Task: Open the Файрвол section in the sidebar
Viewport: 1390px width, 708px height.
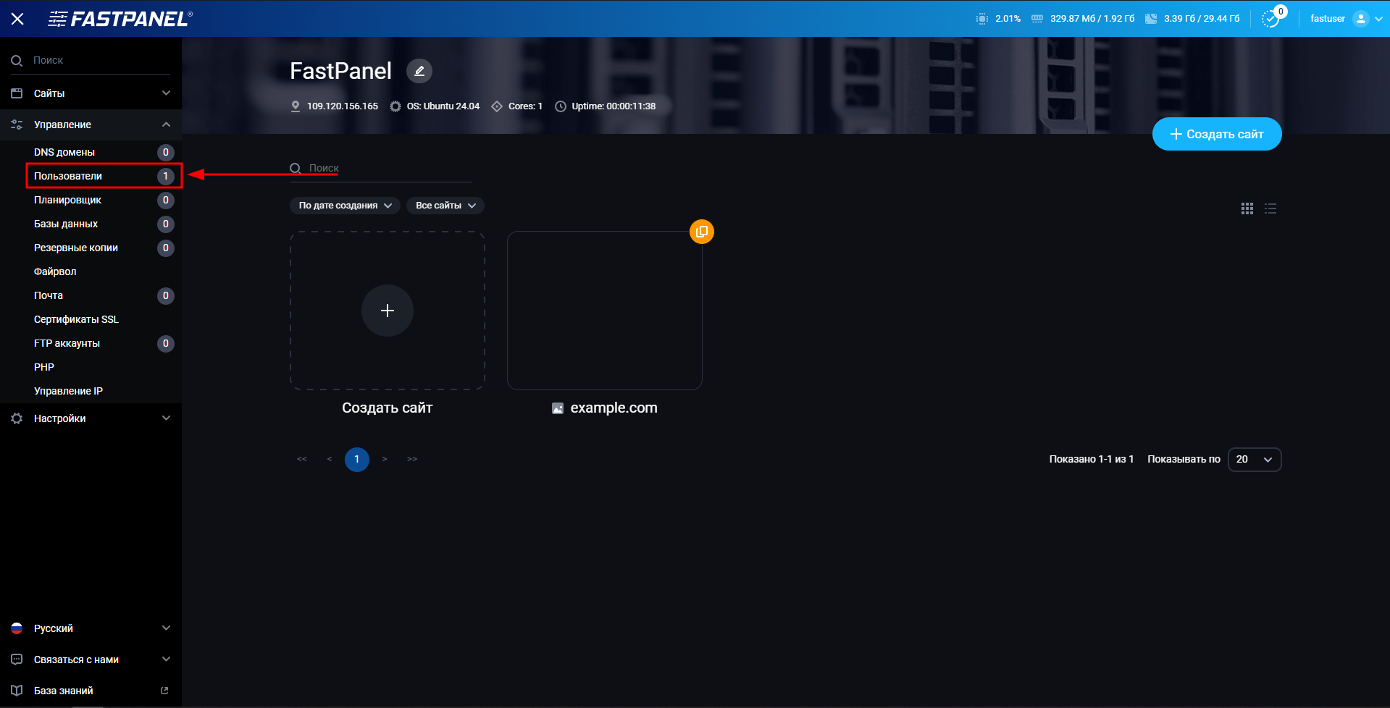Action: tap(55, 271)
